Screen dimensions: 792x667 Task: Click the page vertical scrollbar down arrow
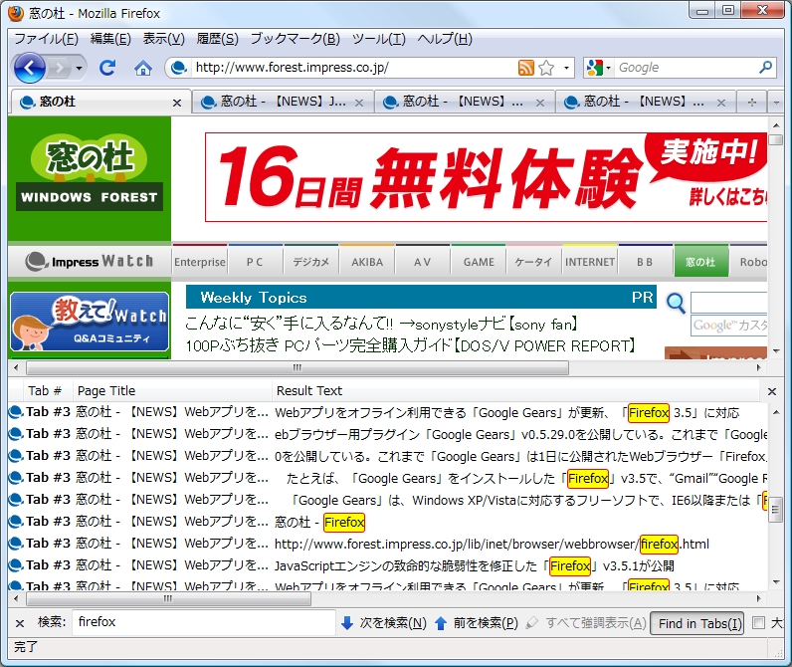[776, 350]
